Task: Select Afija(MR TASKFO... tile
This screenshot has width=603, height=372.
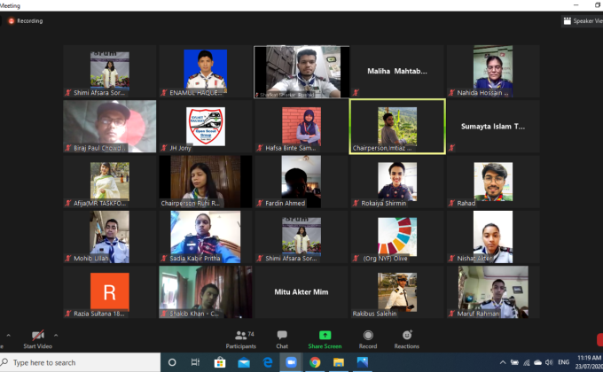Action: click(110, 182)
